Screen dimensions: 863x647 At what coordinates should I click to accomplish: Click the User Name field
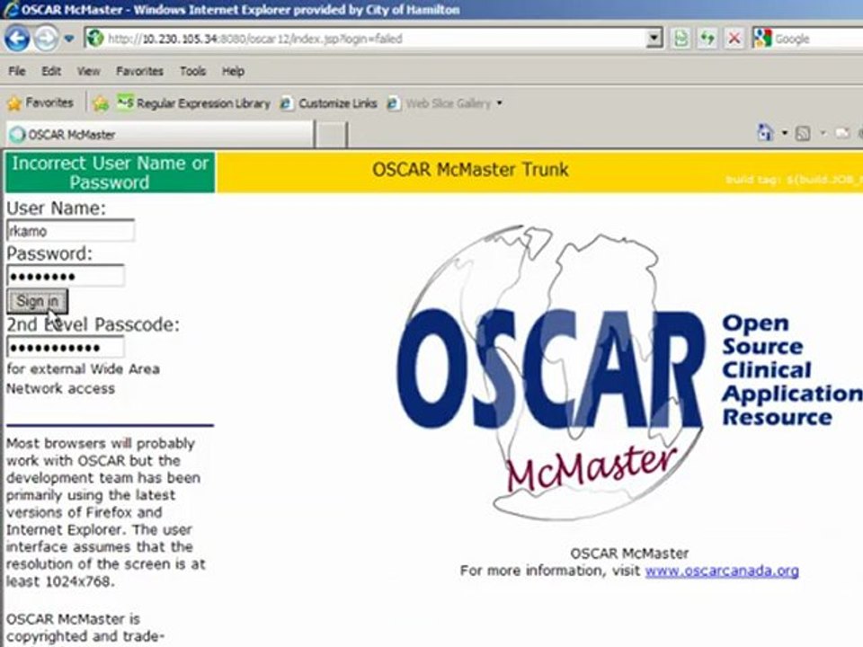coord(70,231)
